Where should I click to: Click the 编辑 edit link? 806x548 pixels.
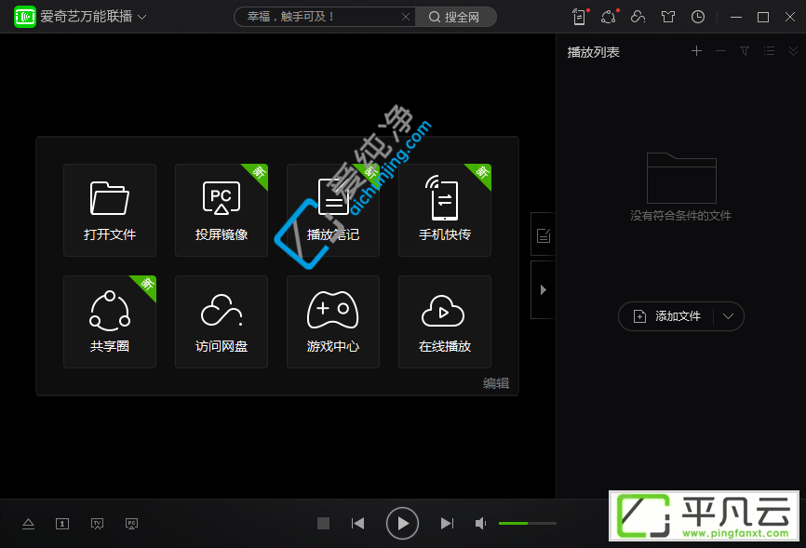pyautogui.click(x=496, y=383)
